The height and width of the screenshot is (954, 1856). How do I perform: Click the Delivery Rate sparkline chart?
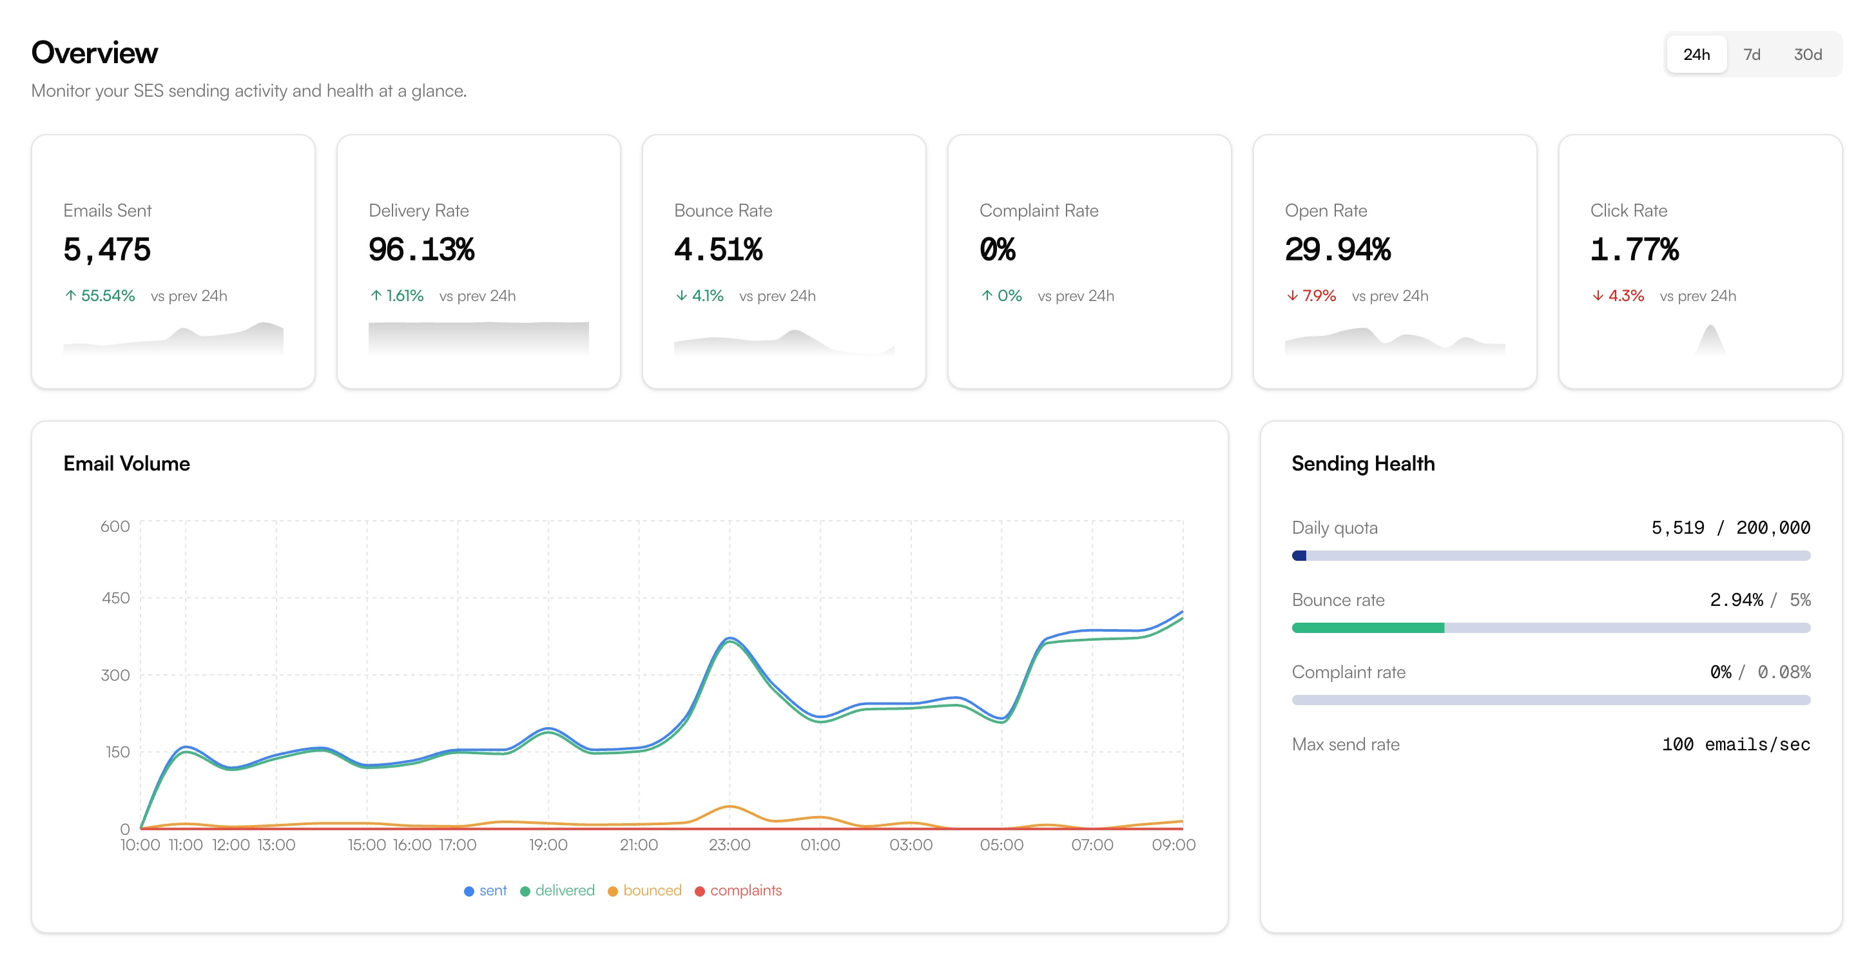pyautogui.click(x=478, y=338)
